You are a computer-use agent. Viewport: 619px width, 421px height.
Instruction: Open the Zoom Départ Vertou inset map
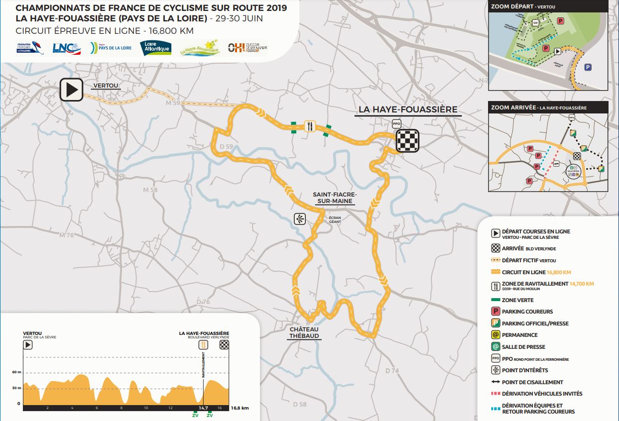tap(548, 51)
